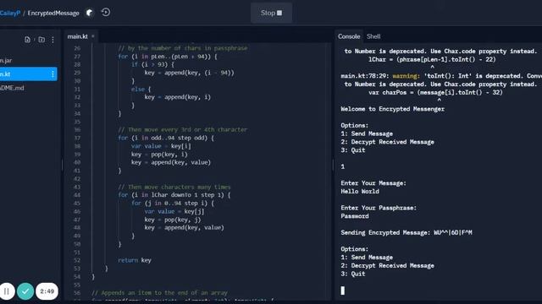
Task: Create a new file with add-file icon
Action: tap(27, 40)
